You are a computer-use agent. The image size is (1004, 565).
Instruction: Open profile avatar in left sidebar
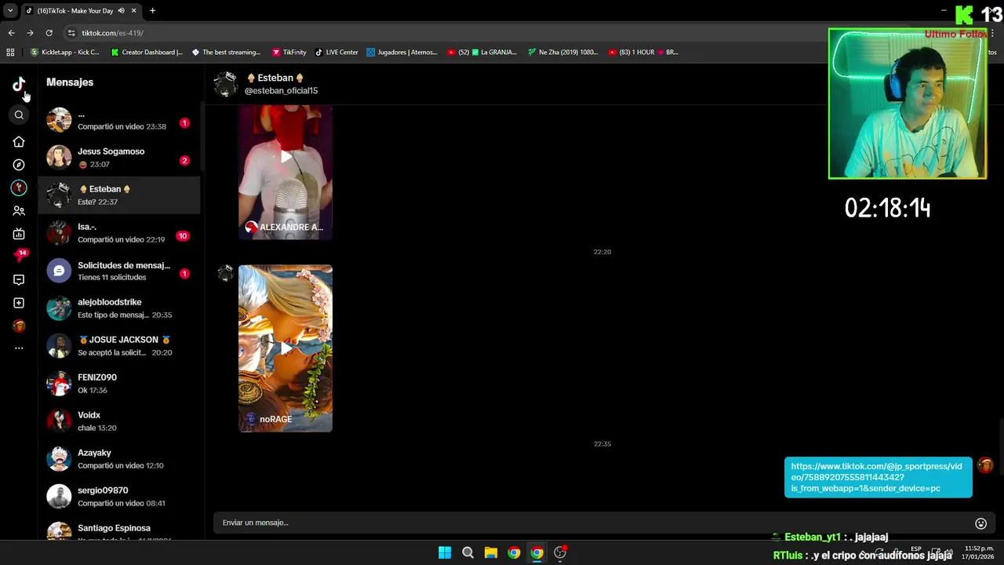tap(19, 326)
